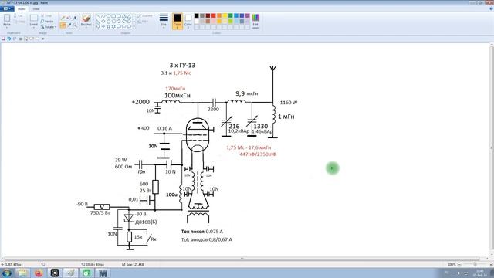The image size is (494, 278).
Task: Activate Color 1 foreground selector
Action: 177,22
